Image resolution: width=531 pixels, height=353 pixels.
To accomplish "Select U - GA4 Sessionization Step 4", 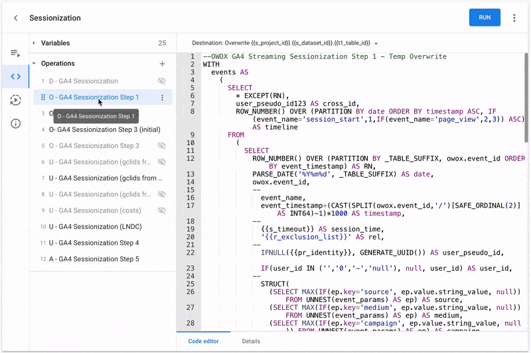I will click(94, 243).
